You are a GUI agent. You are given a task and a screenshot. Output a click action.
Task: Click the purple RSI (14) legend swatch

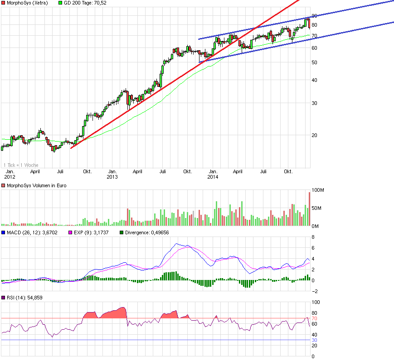tap(3, 298)
